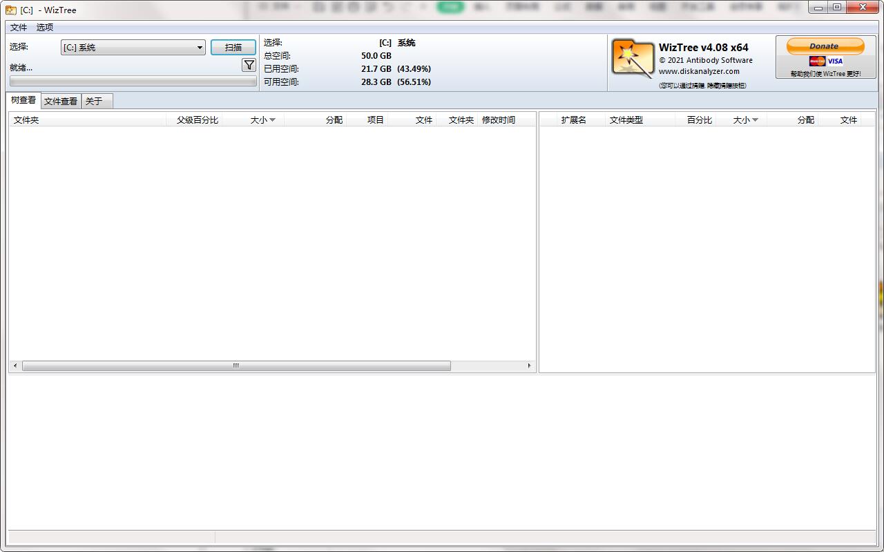Click the filter funnel icon
The width and height of the screenshot is (884, 552).
point(249,64)
